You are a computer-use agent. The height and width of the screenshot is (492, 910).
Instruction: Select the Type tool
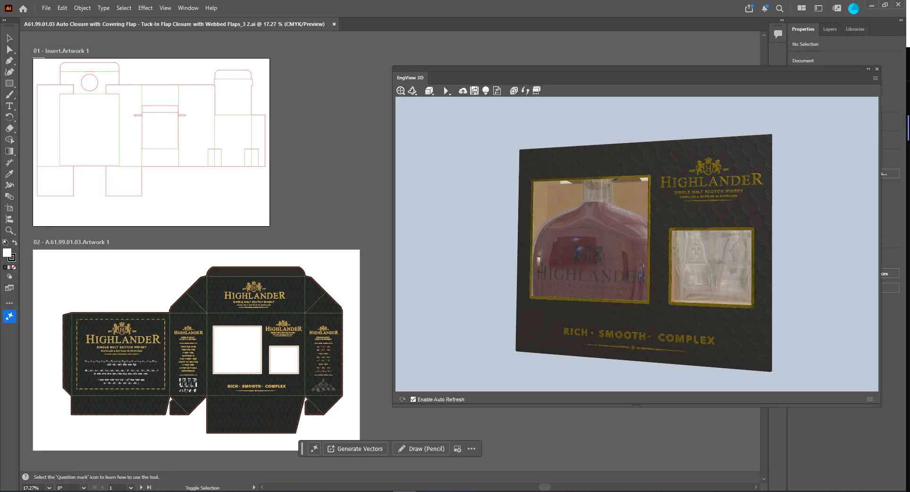coord(9,106)
